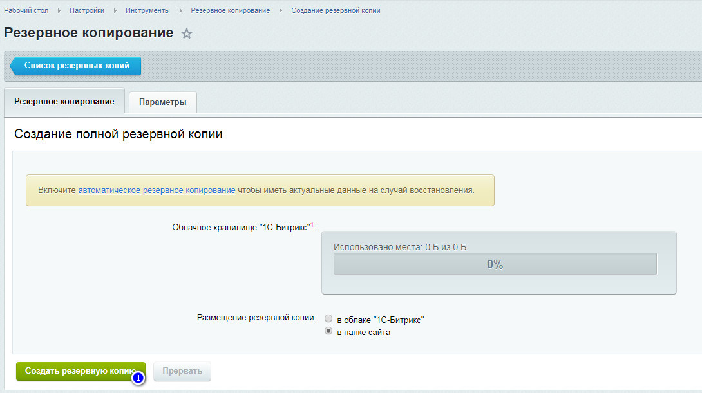Open Настройки breadcrumb link
The height and width of the screenshot is (393, 702).
coord(88,10)
